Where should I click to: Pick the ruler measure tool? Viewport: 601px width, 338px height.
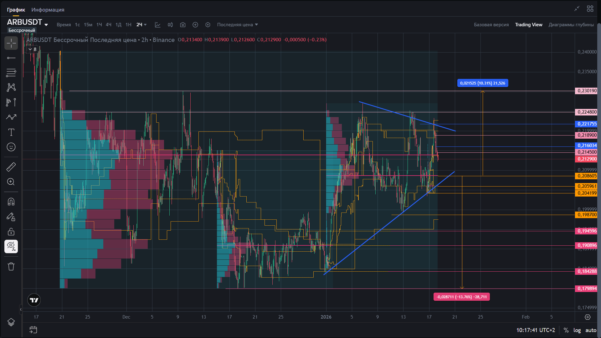click(11, 167)
